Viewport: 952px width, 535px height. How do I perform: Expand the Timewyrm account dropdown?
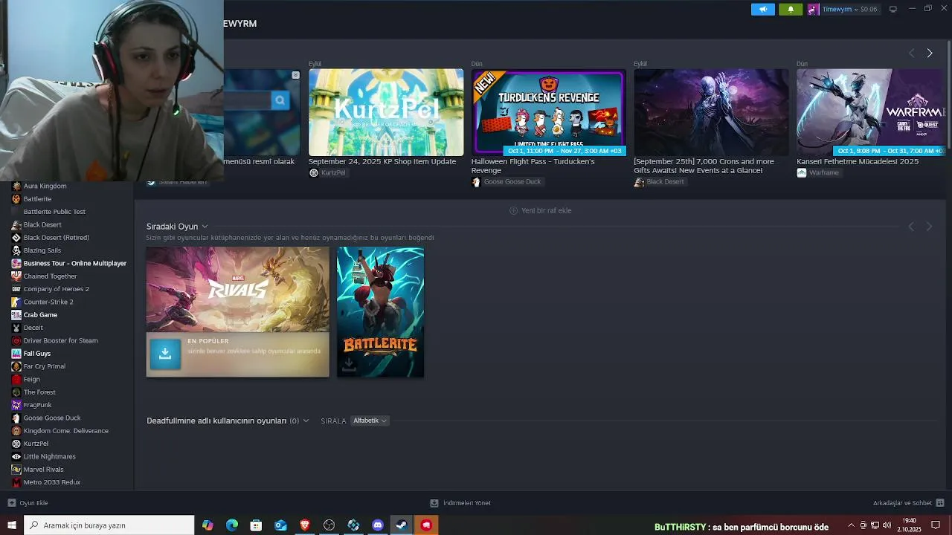(856, 10)
